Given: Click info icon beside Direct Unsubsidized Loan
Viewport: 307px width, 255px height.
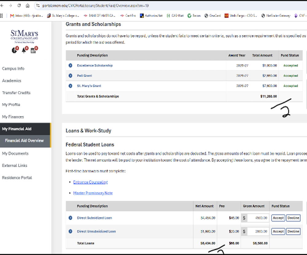Looking at the screenshot, I should tap(70, 231).
